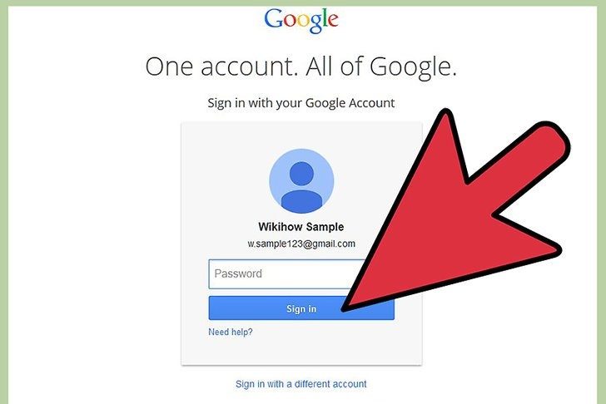This screenshot has height=404, width=606.
Task: Click the red letter e ending Google logo
Action: (x=333, y=22)
